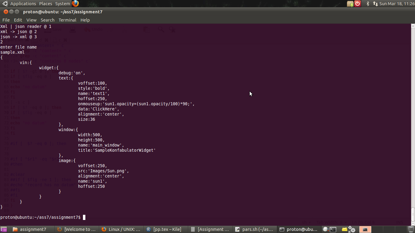This screenshot has width=415, height=233.
Task: Click the 'height:500,' line
Action: click(91, 140)
